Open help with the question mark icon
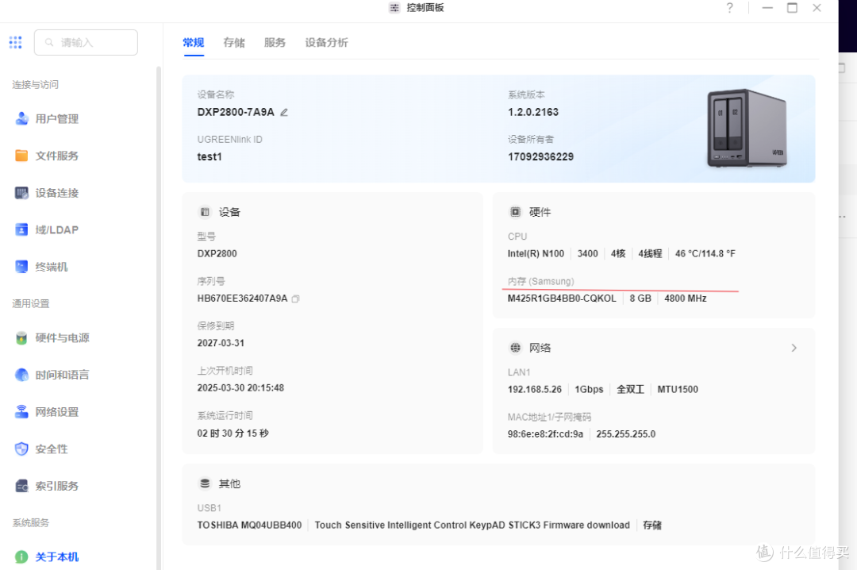Viewport: 857px width, 570px height. (729, 8)
